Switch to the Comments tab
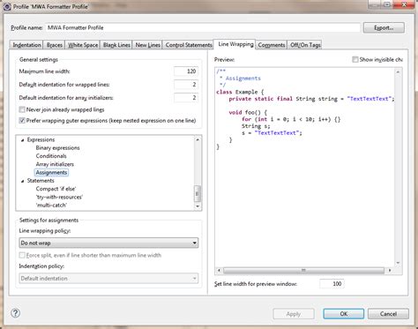This screenshot has width=418, height=329. point(272,45)
